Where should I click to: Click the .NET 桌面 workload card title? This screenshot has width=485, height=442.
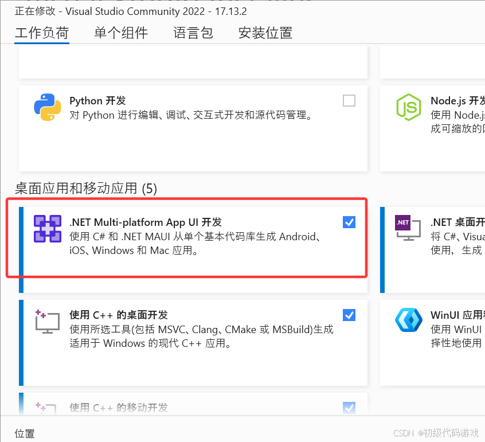pyautogui.click(x=458, y=222)
